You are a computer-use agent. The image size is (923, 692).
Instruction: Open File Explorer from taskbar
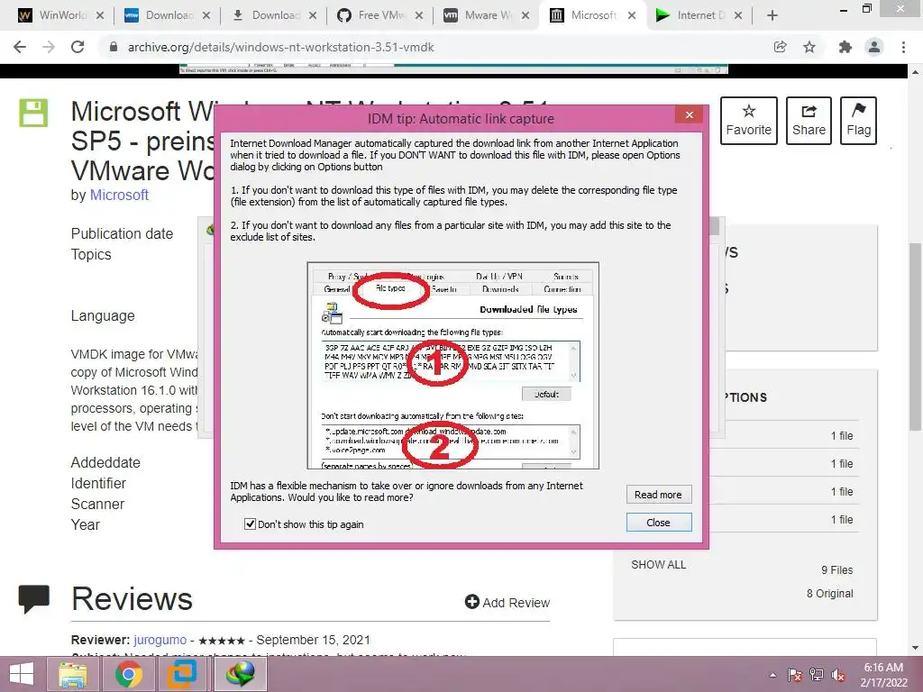73,674
